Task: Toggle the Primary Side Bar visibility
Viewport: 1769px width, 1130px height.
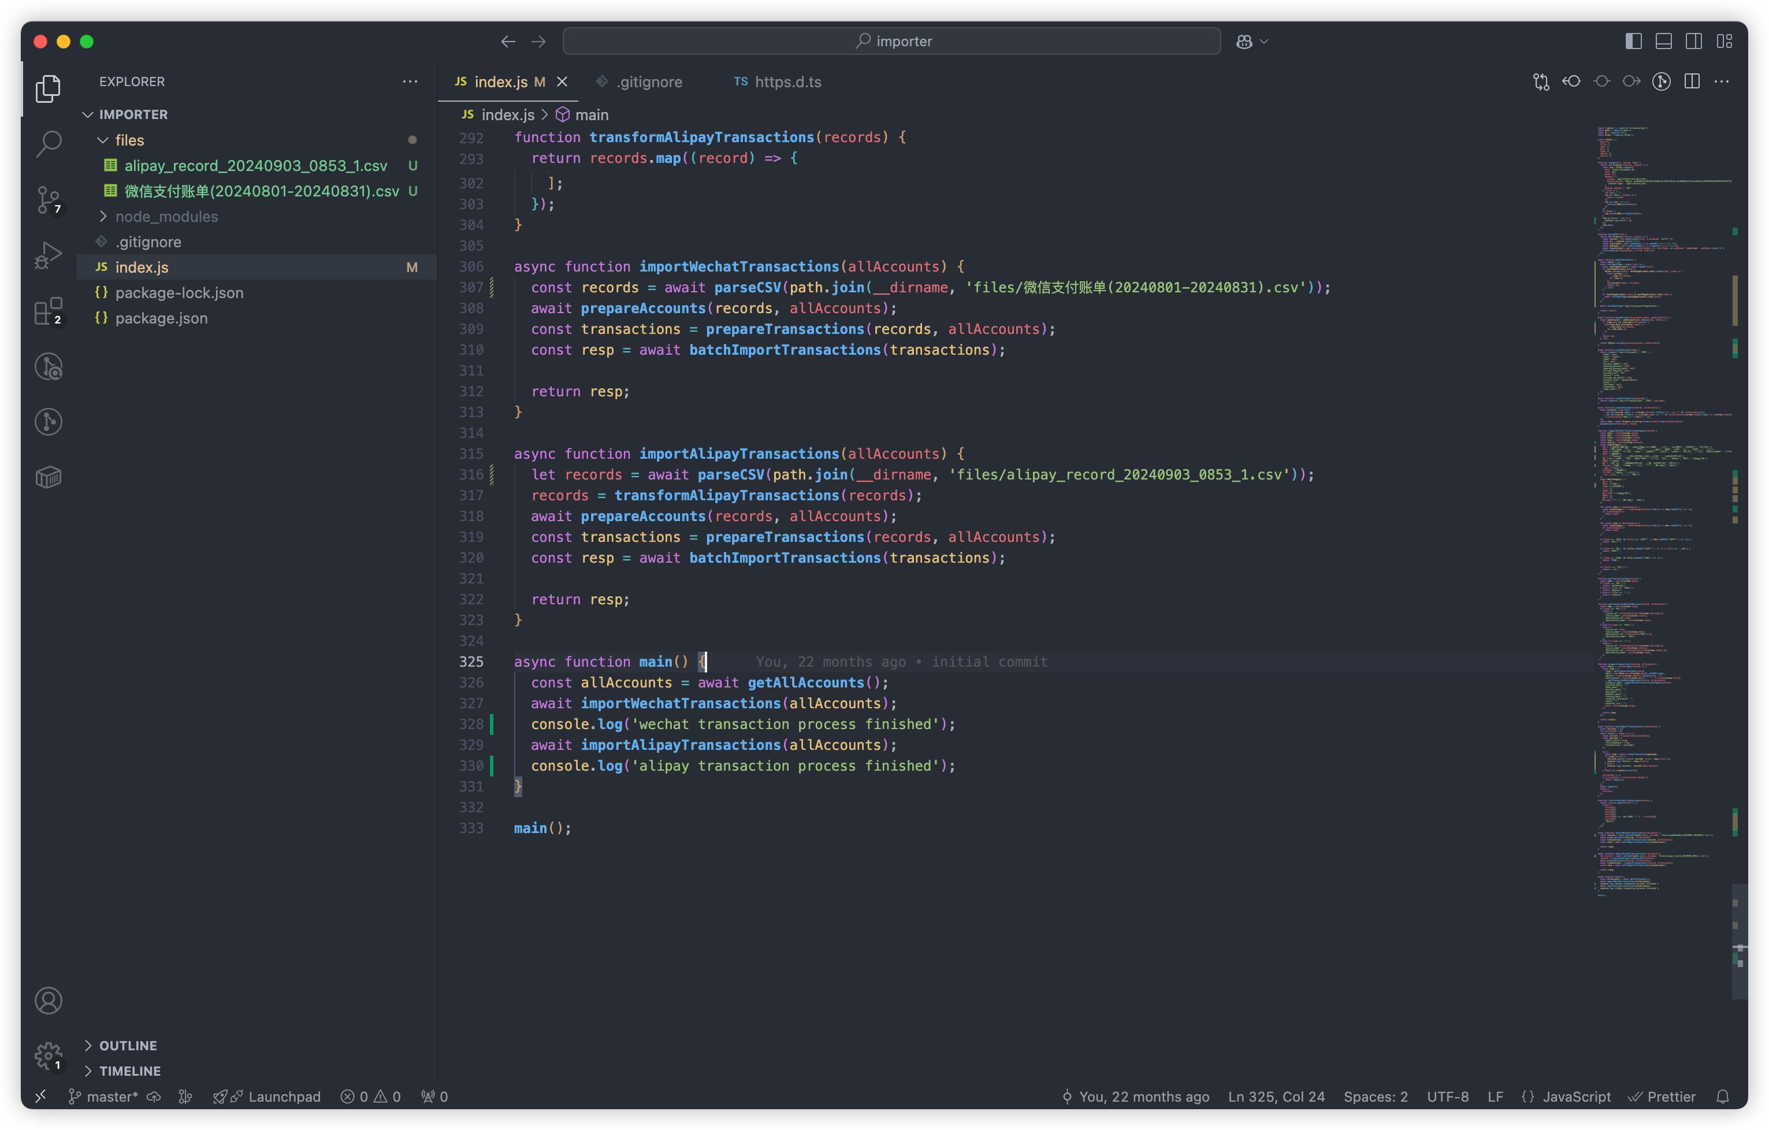Action: pos(1633,42)
